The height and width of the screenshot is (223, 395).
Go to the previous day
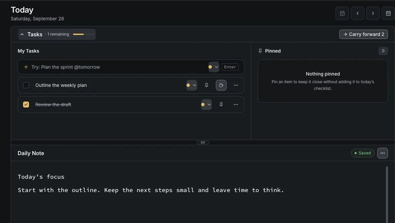pyautogui.click(x=357, y=13)
